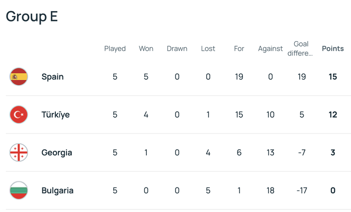Select the Georgia team name
Screen dimensions: 351x212
(x=56, y=152)
